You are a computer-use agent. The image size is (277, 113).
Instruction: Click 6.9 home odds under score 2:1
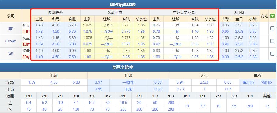pyautogui.click(x=60, y=103)
